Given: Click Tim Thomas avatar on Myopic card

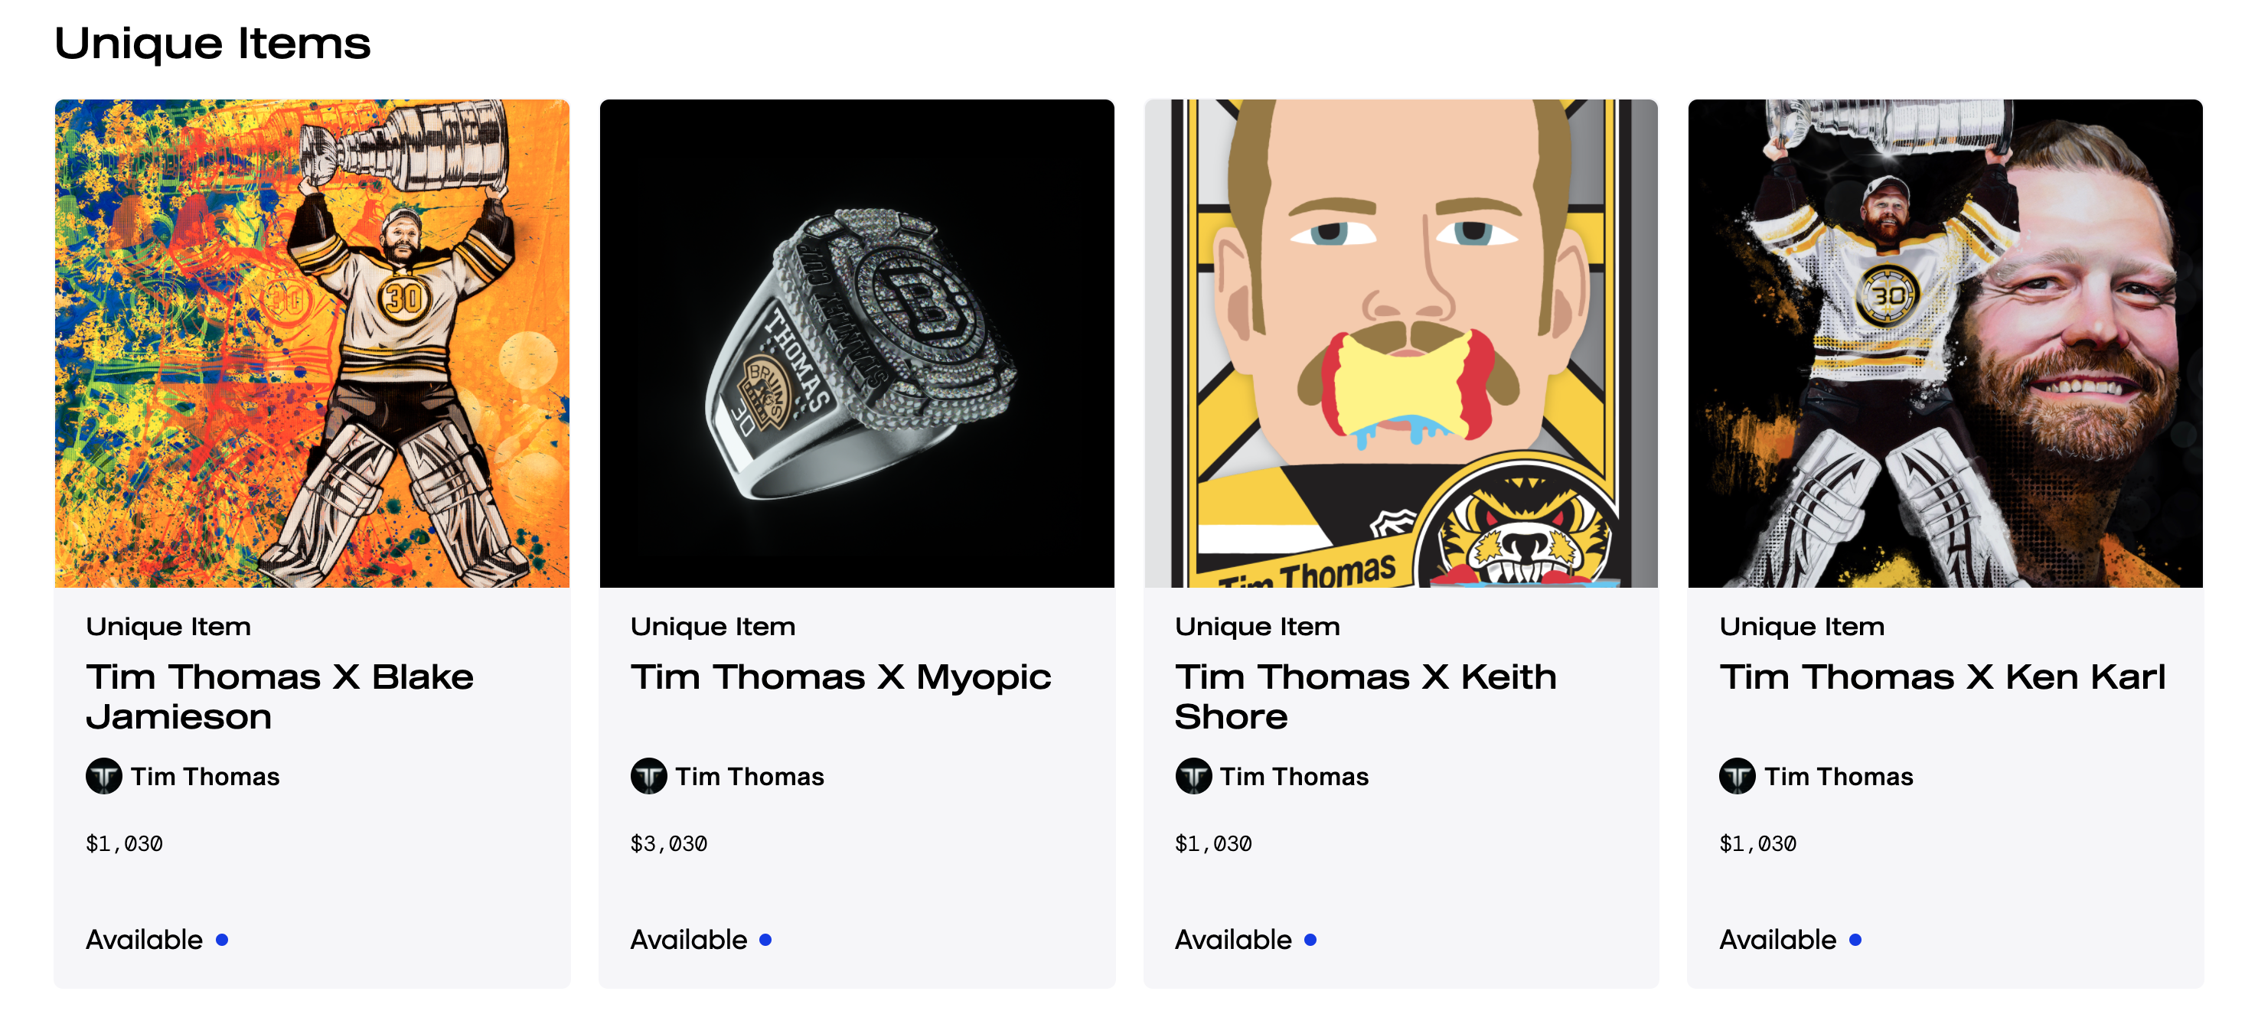Looking at the screenshot, I should [648, 777].
